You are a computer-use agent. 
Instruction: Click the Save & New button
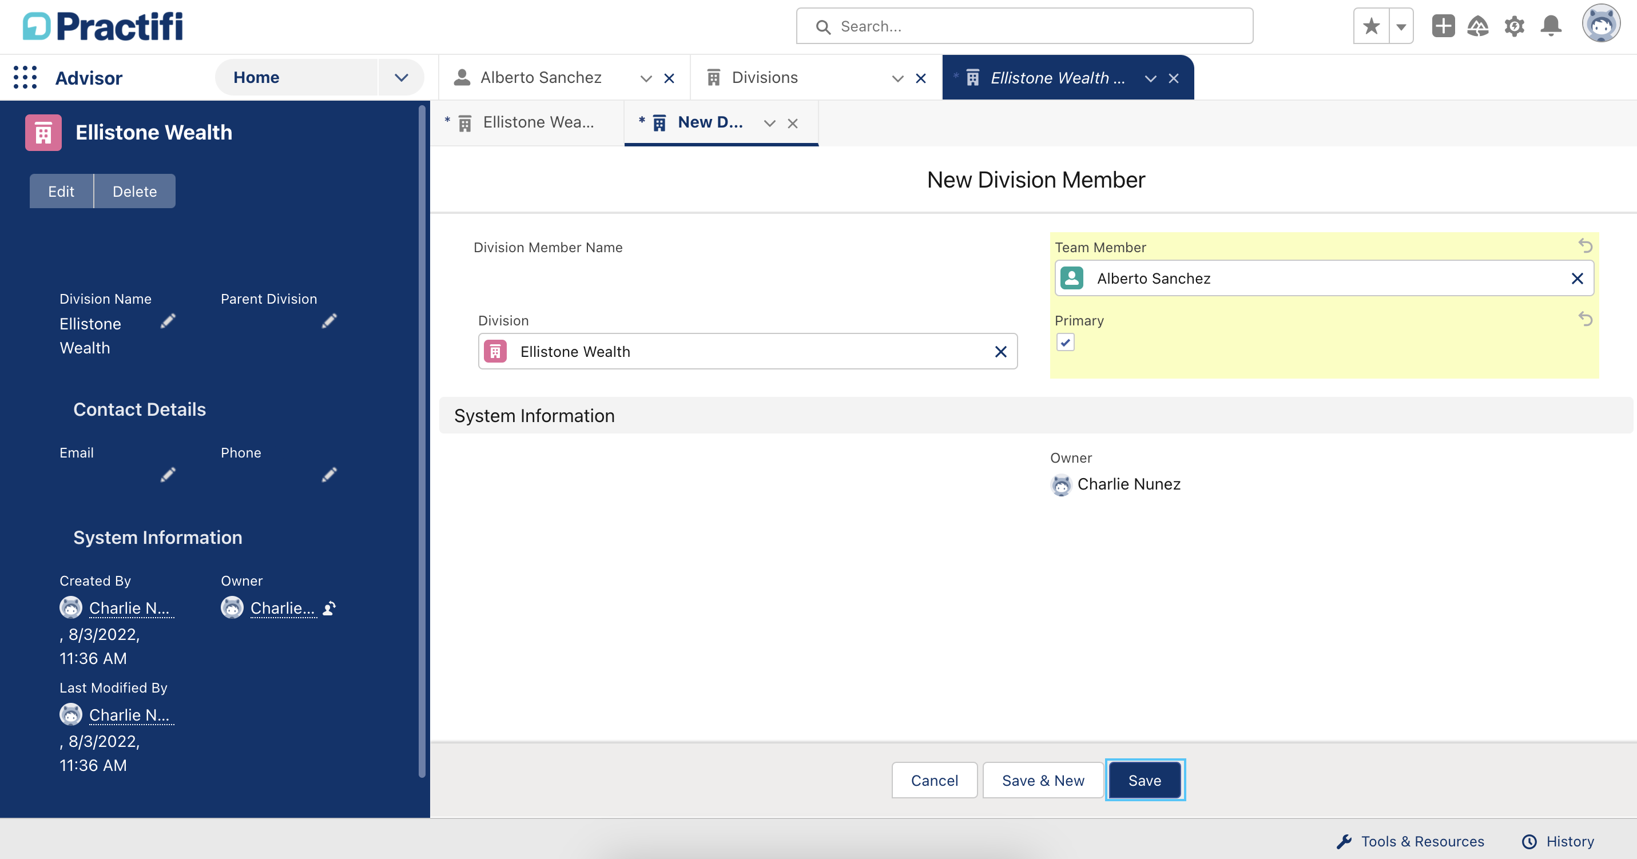1043,780
